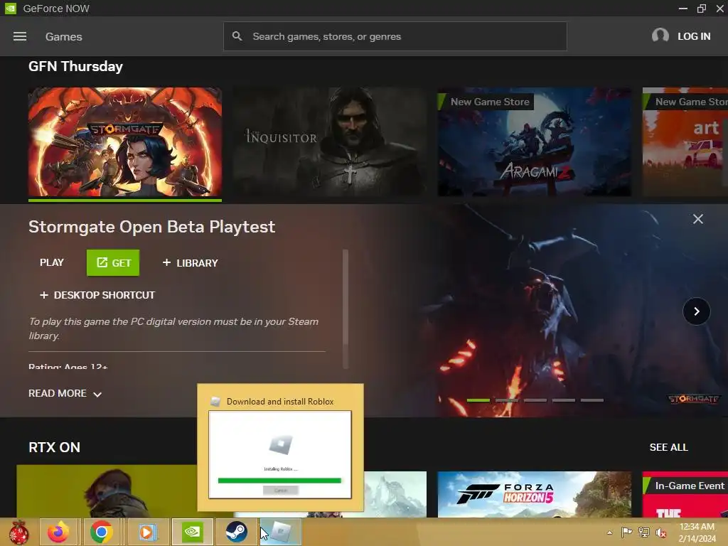This screenshot has height=546, width=728.
Task: Focus the Search games, stores, or genres field
Action: [395, 36]
